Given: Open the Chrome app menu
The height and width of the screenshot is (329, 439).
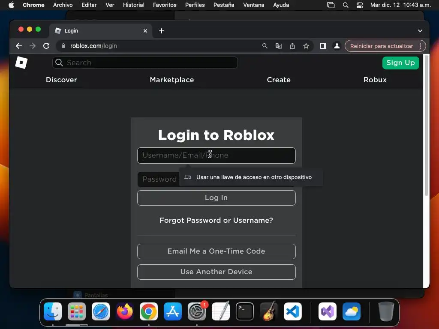Looking at the screenshot, I should click(33, 5).
